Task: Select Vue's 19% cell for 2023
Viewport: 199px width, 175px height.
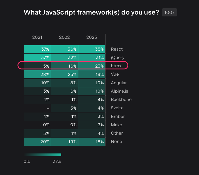Action: point(92,74)
